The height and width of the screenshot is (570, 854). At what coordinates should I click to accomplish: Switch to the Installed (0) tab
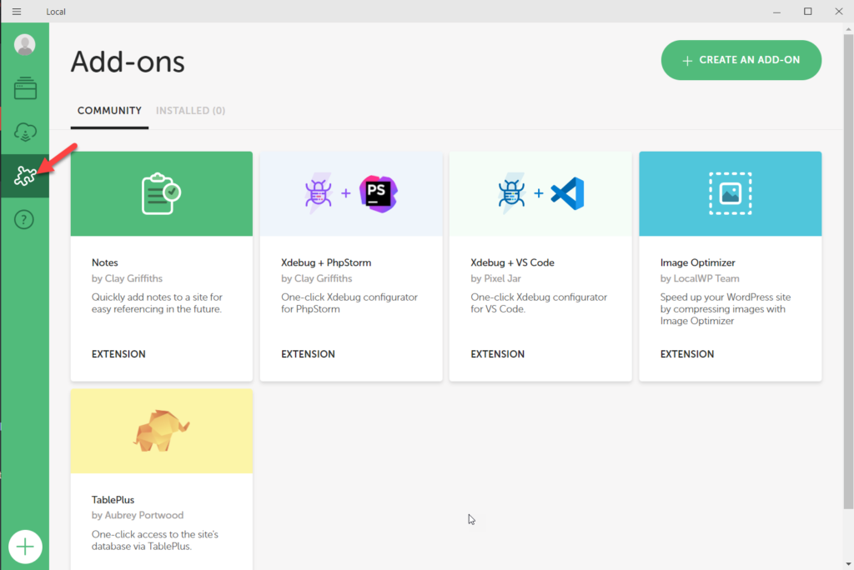[x=191, y=111]
